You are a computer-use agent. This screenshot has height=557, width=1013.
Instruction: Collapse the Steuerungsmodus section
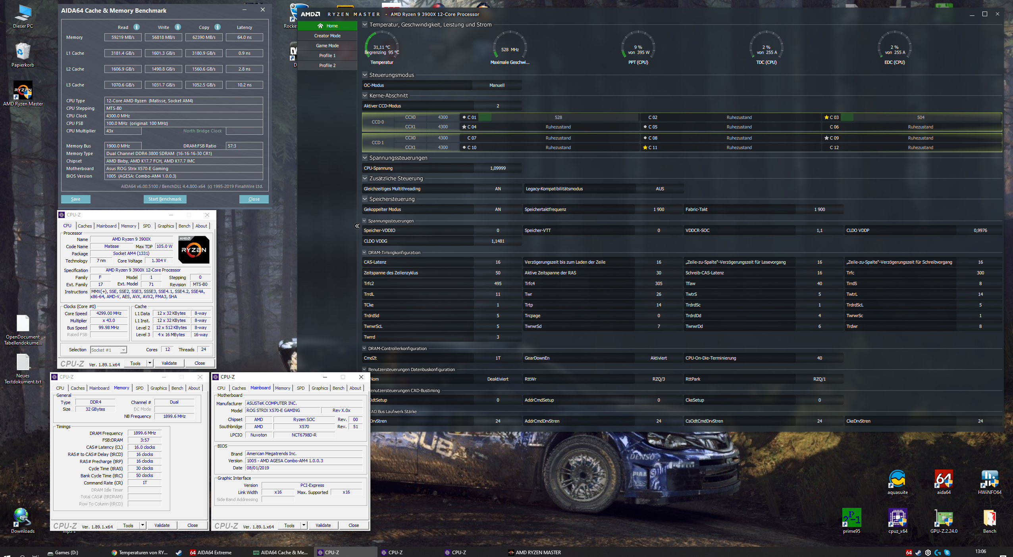pyautogui.click(x=365, y=75)
